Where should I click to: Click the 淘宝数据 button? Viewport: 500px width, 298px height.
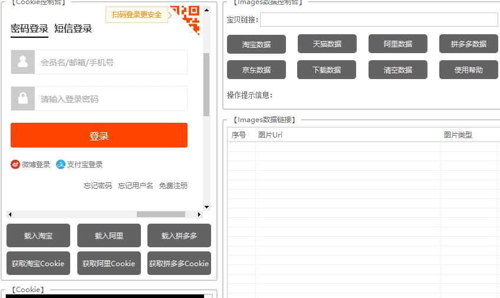click(x=256, y=44)
